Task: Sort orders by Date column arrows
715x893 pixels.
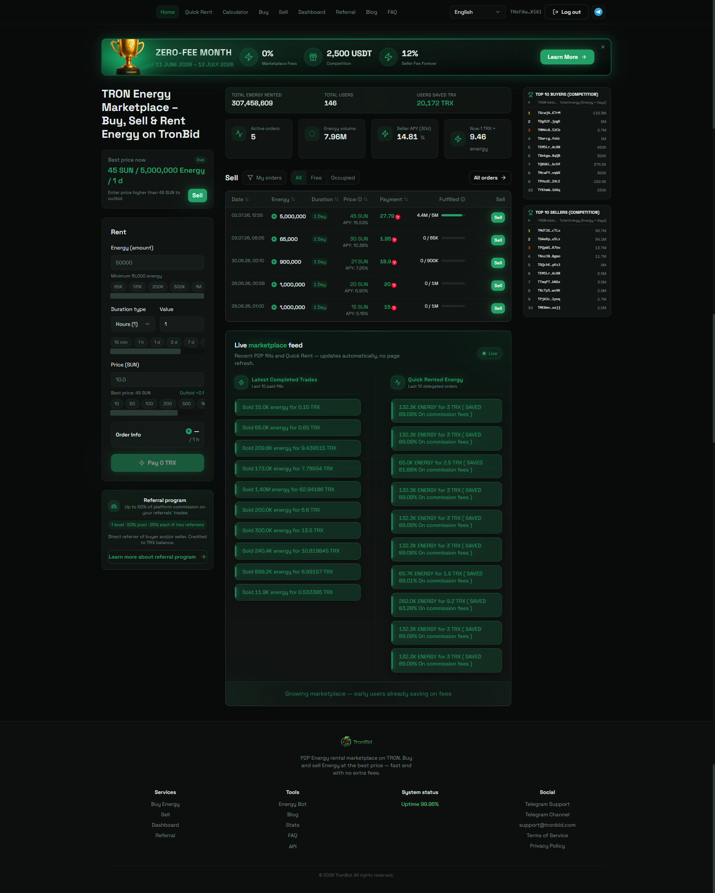Action: click(x=247, y=200)
